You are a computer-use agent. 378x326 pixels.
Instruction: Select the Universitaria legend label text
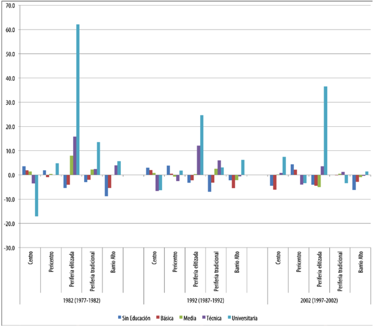point(244,318)
